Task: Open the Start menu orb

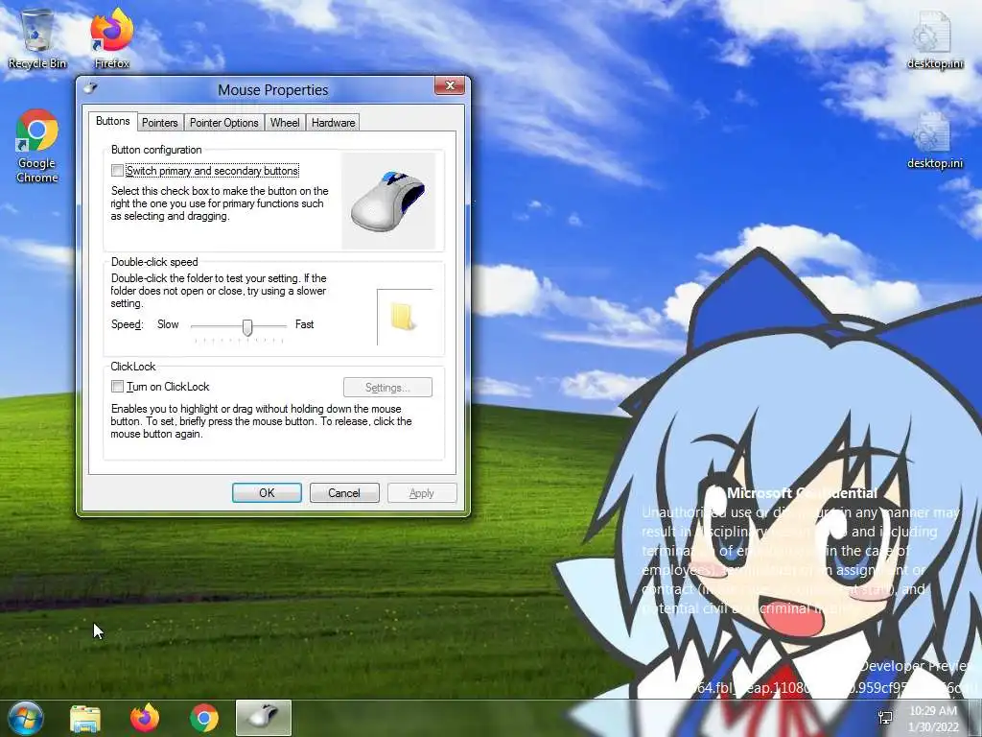Action: tap(25, 718)
